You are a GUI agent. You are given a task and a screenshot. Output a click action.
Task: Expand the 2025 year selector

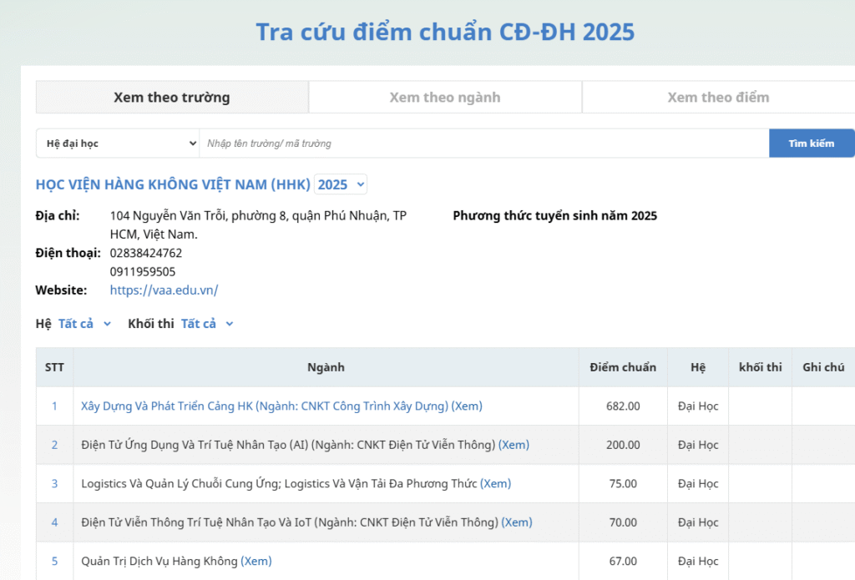(341, 184)
